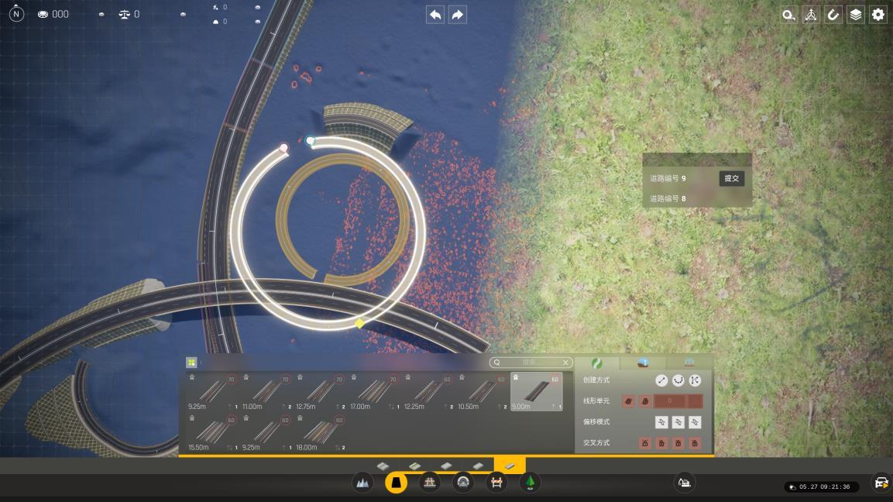The height and width of the screenshot is (502, 893).
Task: Click the blue endpoint node on ring road
Action: tap(310, 140)
